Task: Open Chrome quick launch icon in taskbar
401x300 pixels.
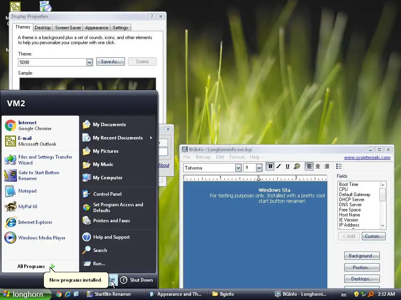Action: (59, 294)
